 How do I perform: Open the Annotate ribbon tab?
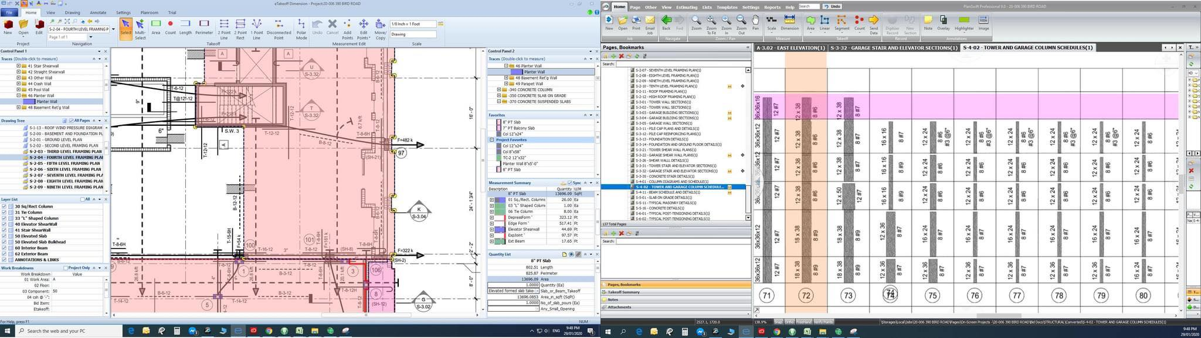(x=97, y=12)
